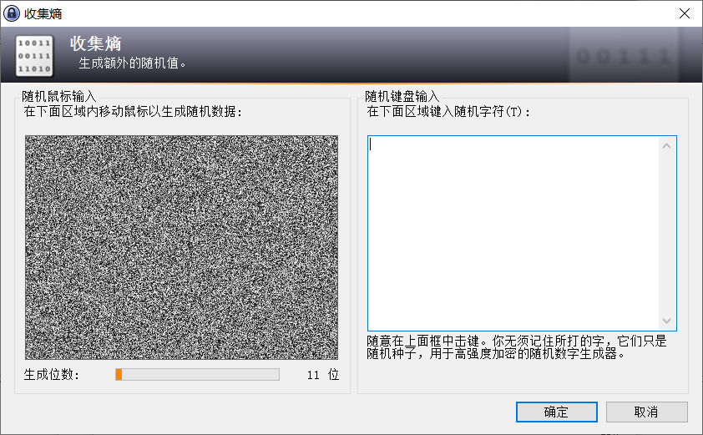Click the text box scrollbar down arrow
Image resolution: width=703 pixels, height=435 pixels.
[x=666, y=321]
